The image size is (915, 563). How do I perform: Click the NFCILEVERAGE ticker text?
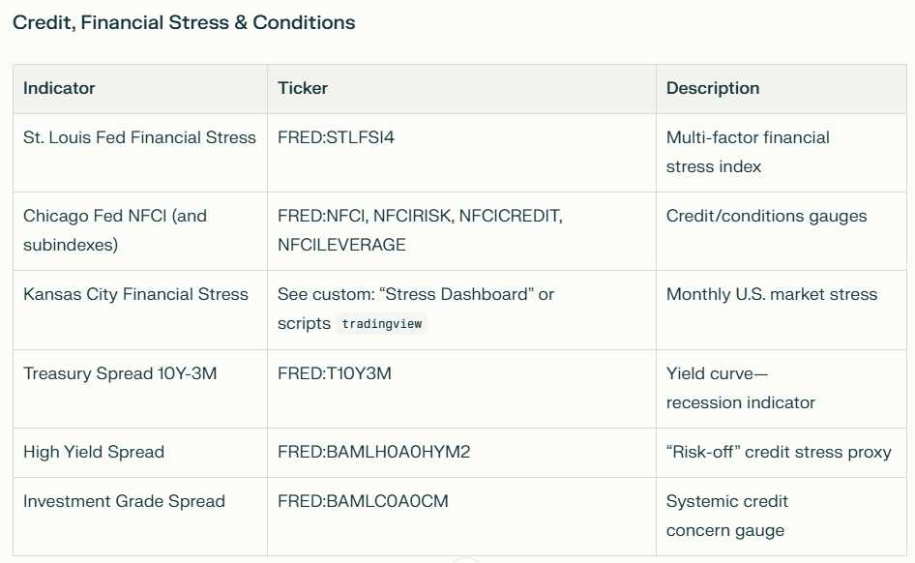click(x=341, y=245)
